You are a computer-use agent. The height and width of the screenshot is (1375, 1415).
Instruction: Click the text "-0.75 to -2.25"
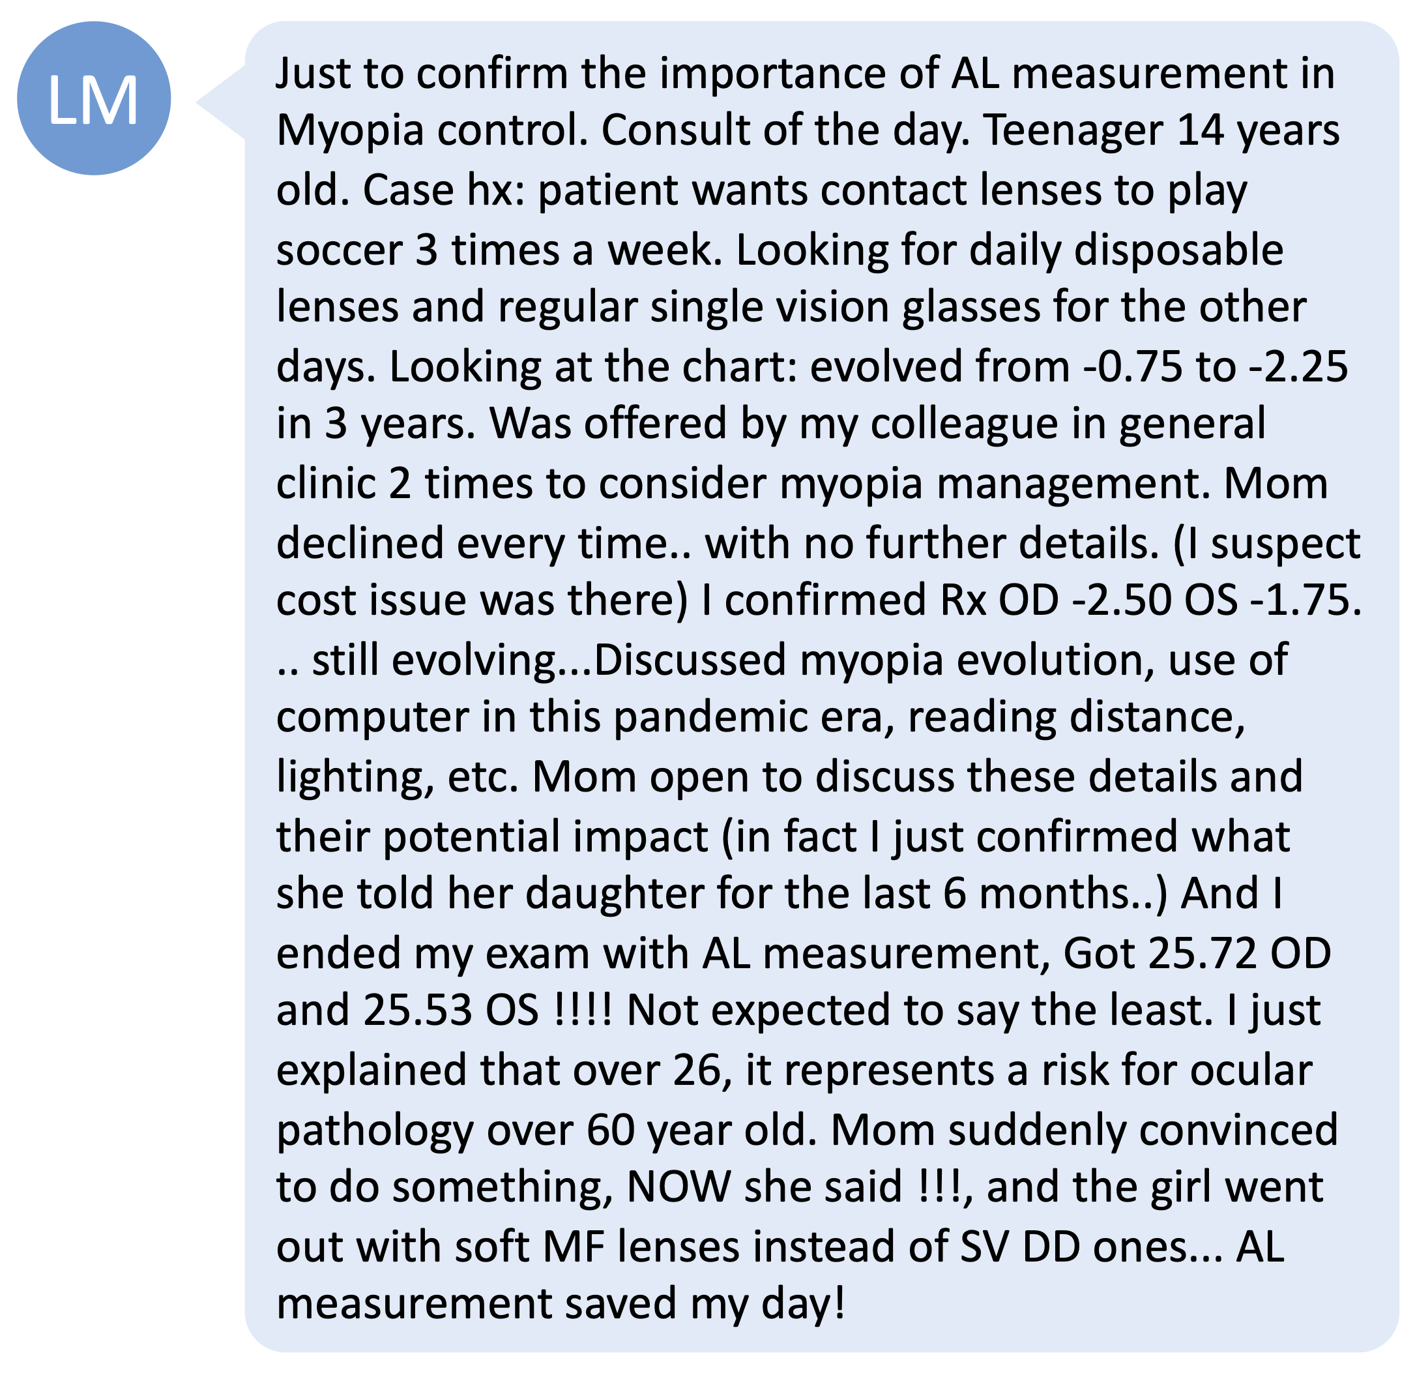pyautogui.click(x=1216, y=366)
